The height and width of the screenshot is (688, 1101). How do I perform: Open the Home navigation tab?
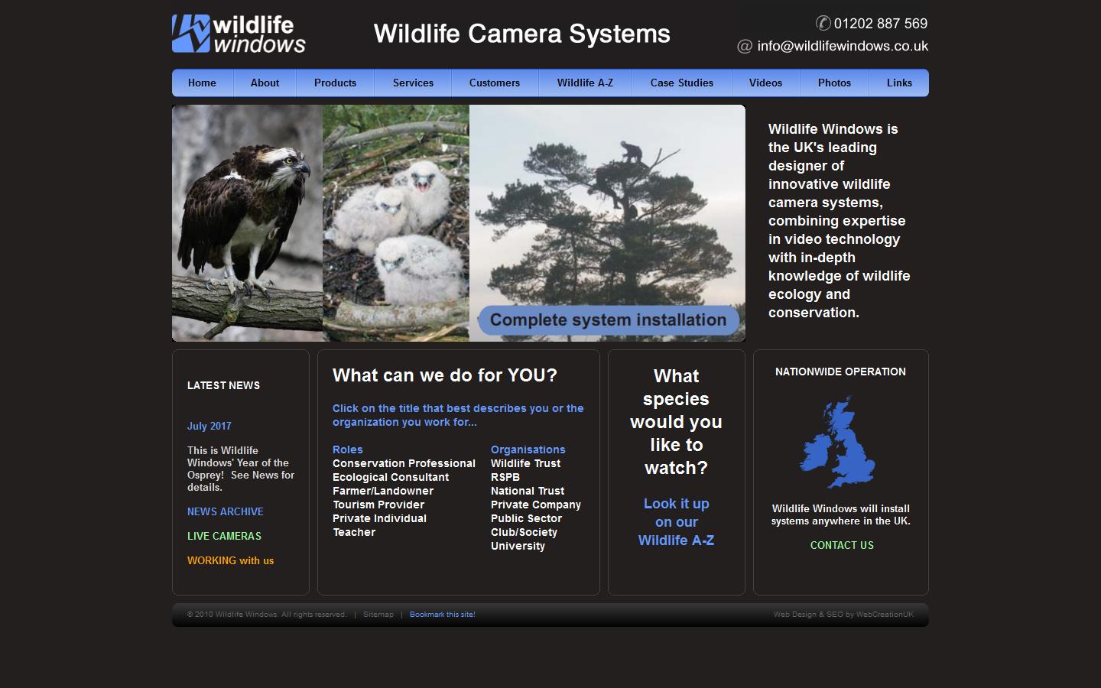tap(202, 83)
